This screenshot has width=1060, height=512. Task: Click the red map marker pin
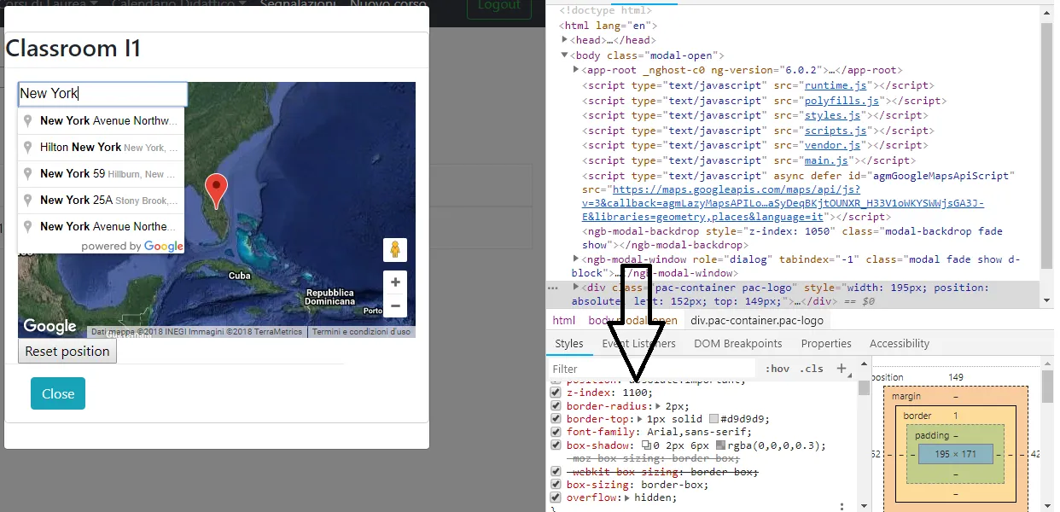tap(218, 190)
